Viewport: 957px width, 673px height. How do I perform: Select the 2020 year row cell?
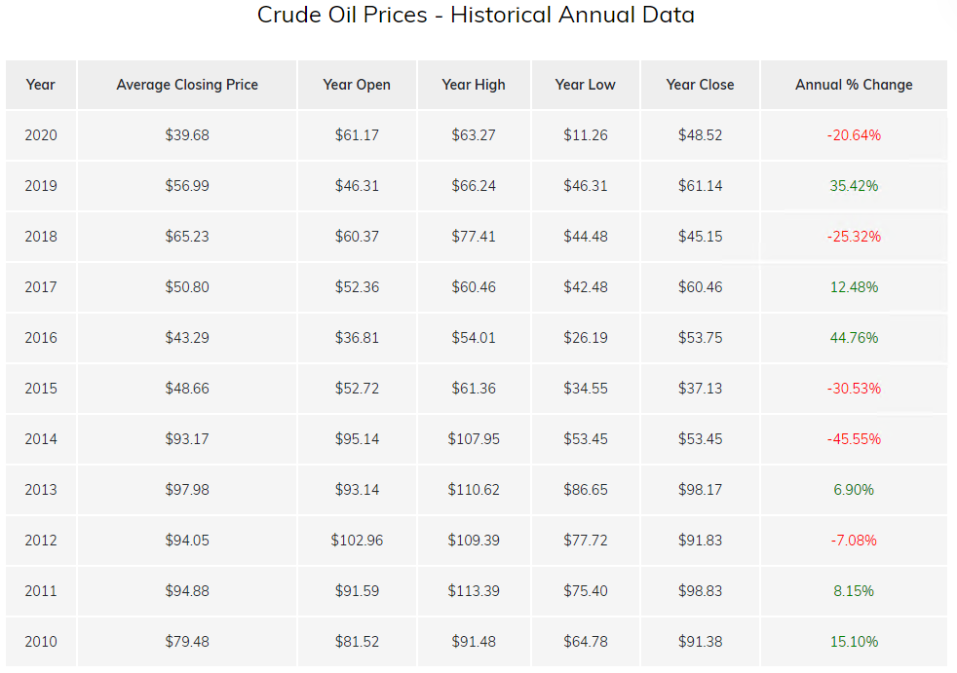click(x=41, y=135)
